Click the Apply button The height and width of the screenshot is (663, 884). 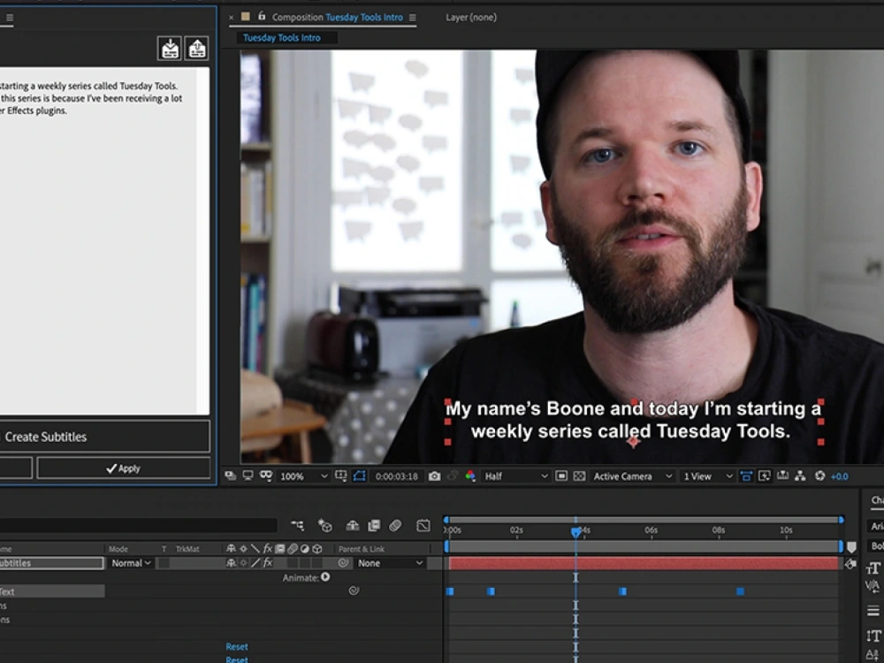(x=124, y=469)
